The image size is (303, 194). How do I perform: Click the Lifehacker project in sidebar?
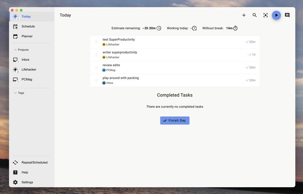[x=29, y=69]
